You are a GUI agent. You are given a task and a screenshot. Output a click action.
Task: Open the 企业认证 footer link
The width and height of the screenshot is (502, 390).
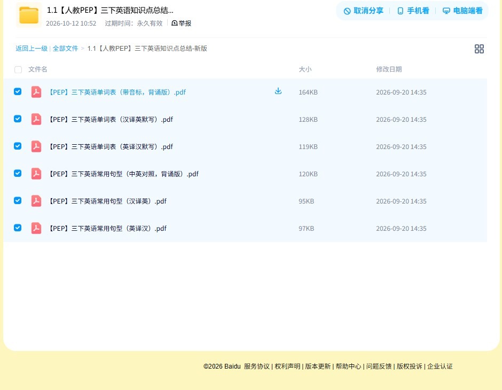tap(440, 366)
